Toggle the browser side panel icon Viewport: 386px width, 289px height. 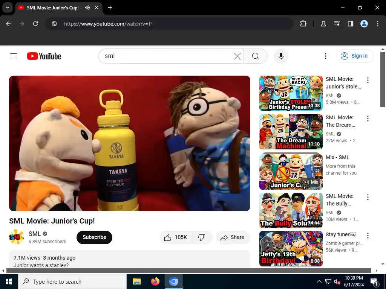[x=350, y=24]
